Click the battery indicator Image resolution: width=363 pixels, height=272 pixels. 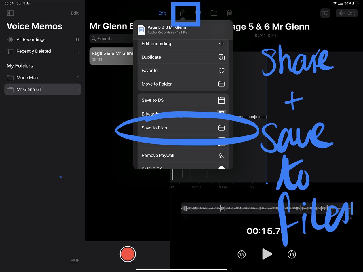click(x=355, y=3)
